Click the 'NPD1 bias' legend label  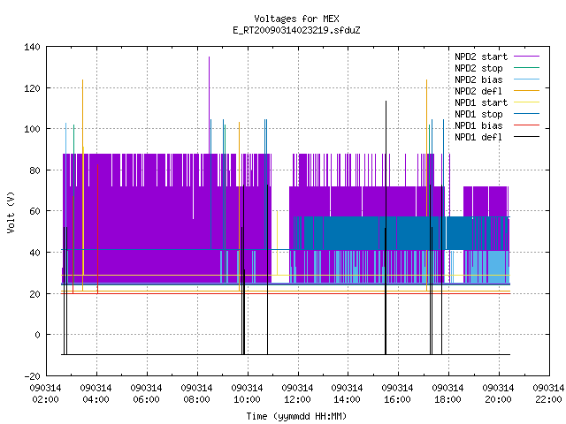478,125
